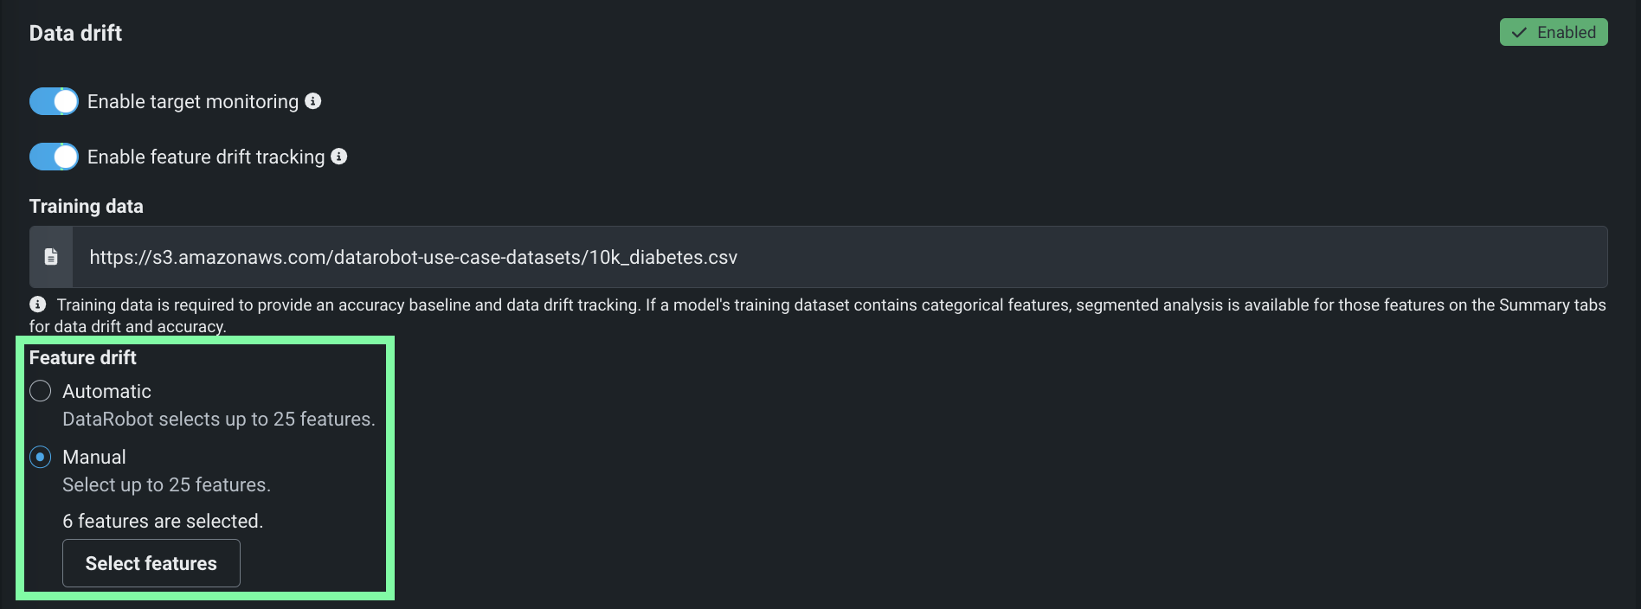Select the Automatic feature drift radio button
1641x609 pixels.
tap(41, 391)
